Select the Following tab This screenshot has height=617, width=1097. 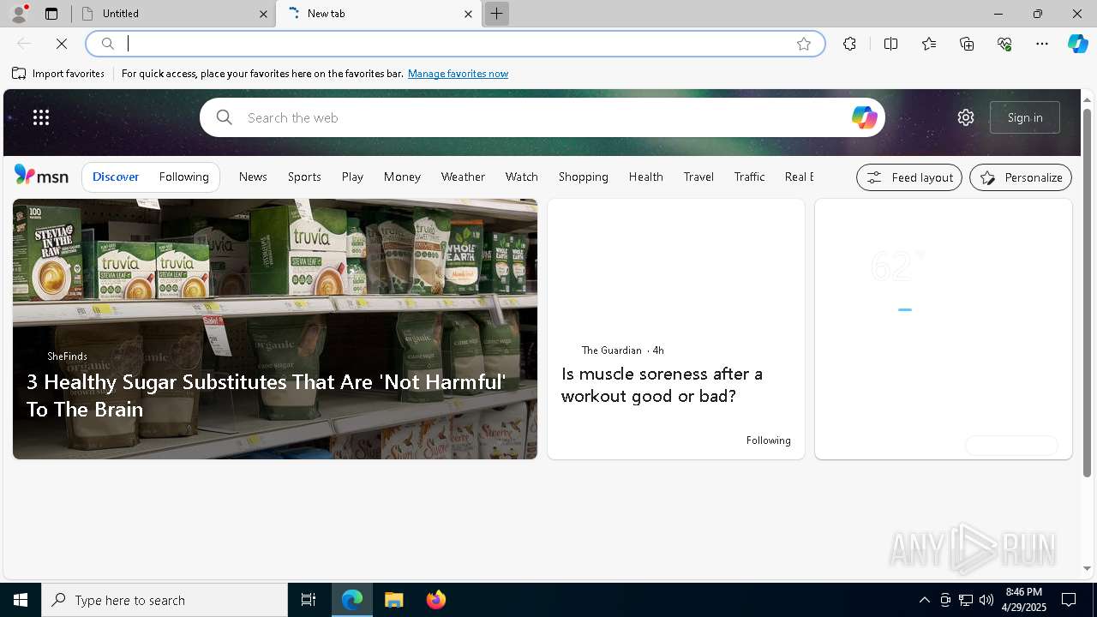coord(184,177)
